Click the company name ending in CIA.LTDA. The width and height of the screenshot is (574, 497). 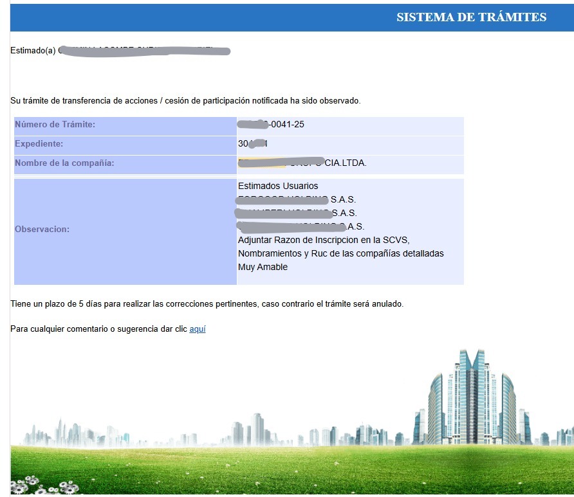[302, 163]
